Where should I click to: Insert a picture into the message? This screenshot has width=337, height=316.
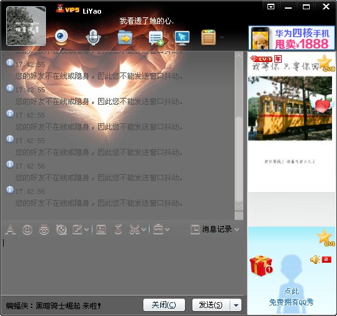tap(101, 229)
